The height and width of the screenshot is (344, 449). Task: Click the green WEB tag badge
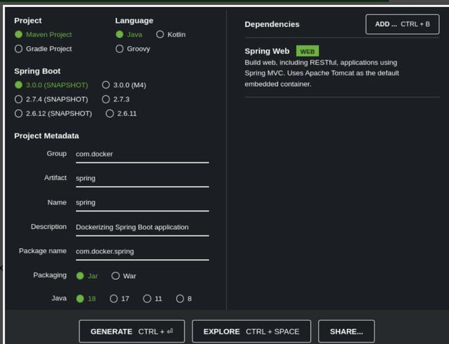coord(307,52)
